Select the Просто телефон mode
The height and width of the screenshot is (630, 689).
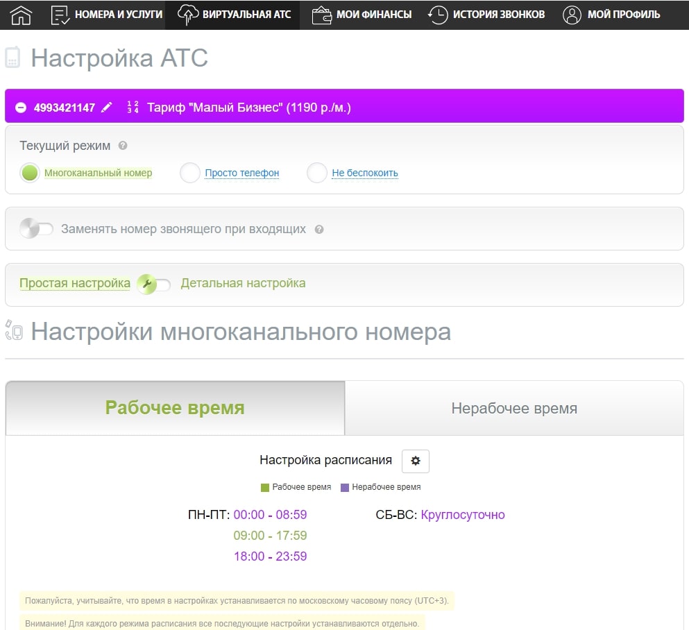(x=190, y=173)
